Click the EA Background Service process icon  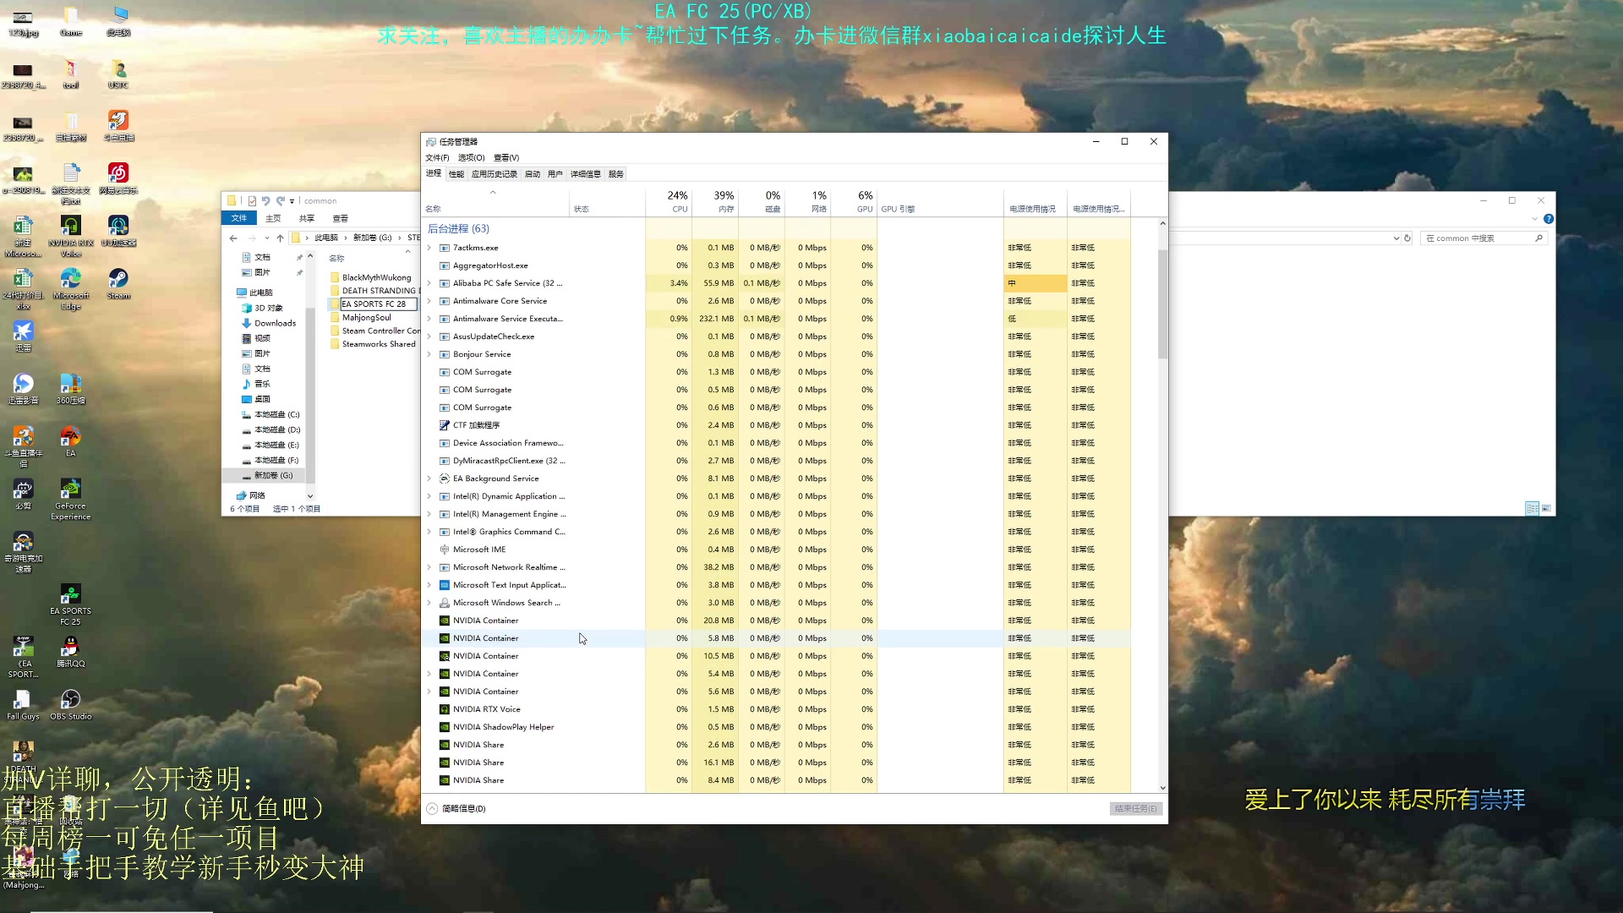click(x=445, y=478)
